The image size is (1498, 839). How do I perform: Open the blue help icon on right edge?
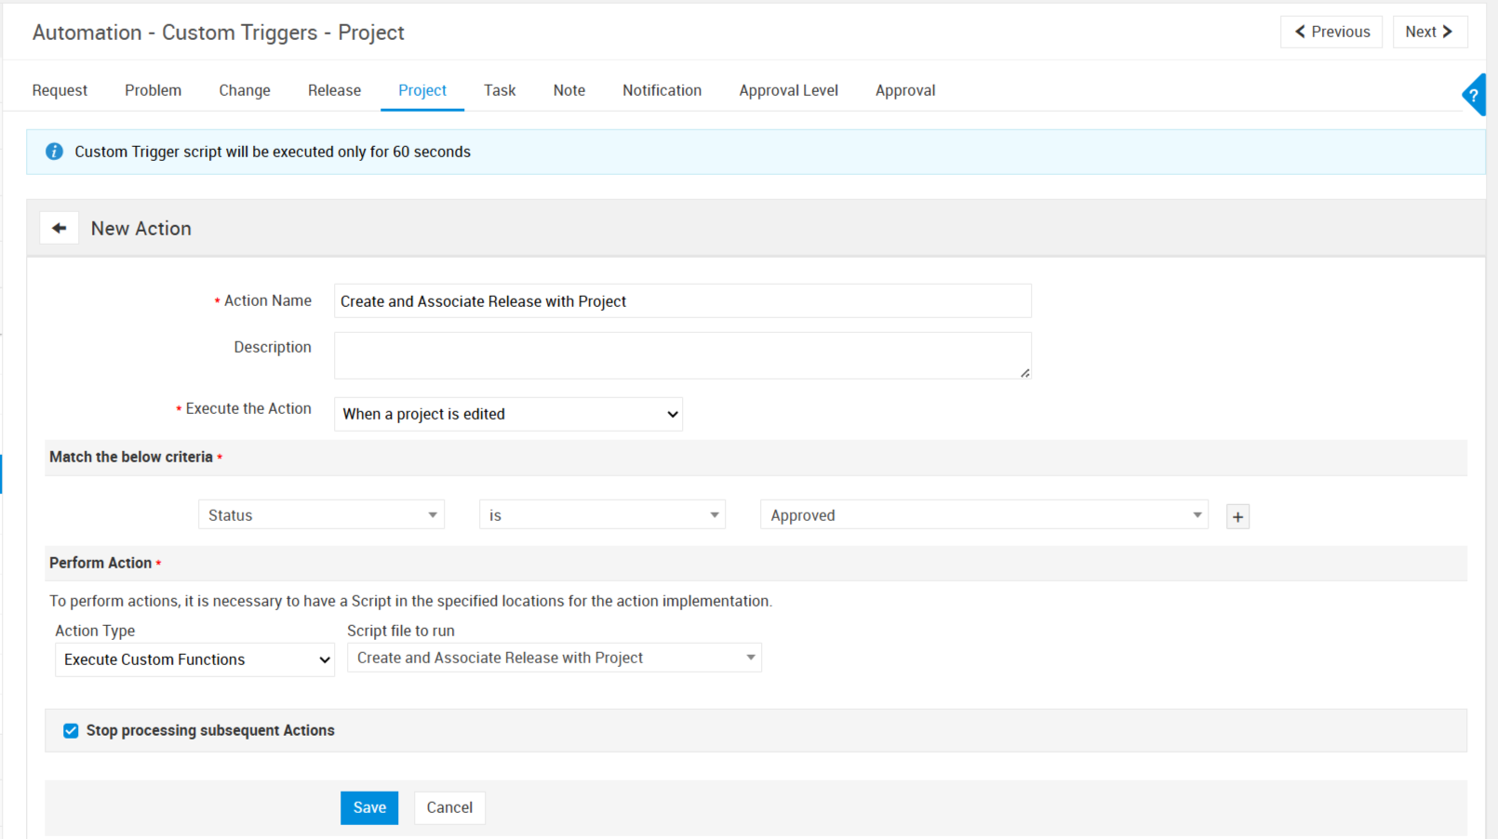coord(1474,95)
